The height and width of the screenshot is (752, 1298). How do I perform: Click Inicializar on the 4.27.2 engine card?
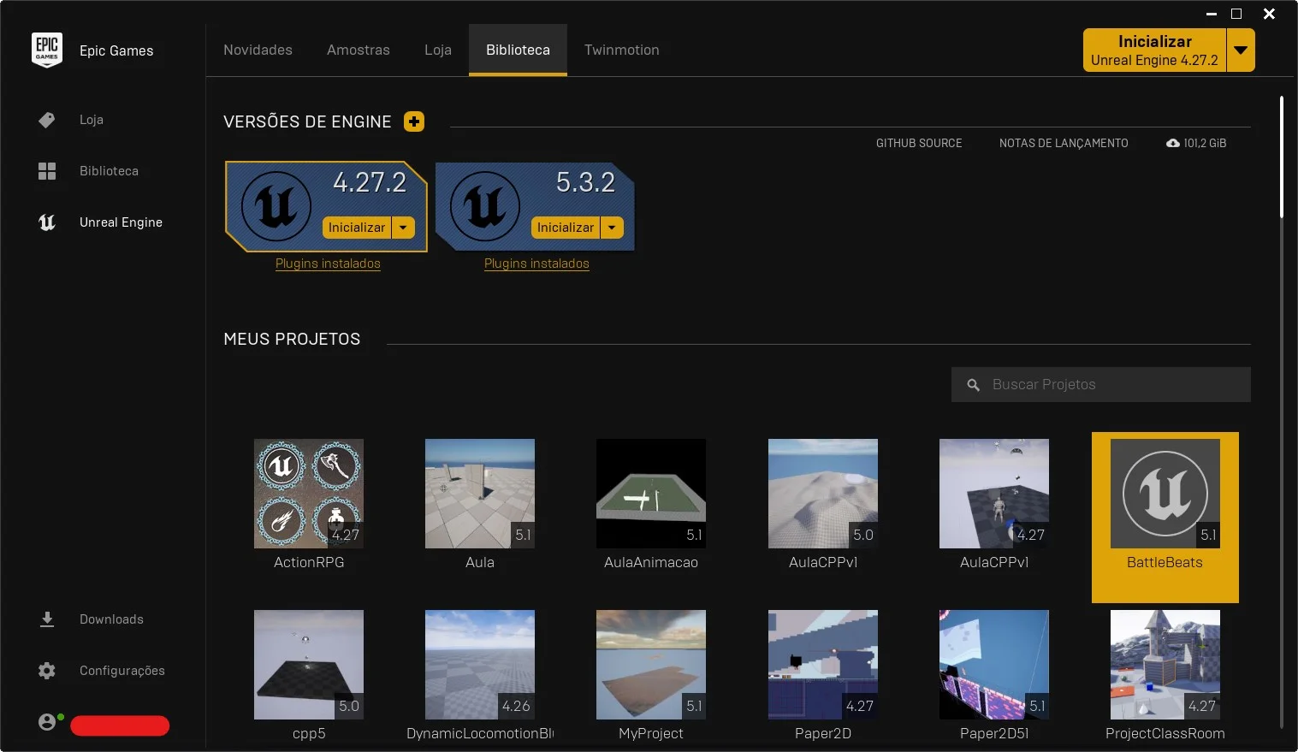[357, 228]
